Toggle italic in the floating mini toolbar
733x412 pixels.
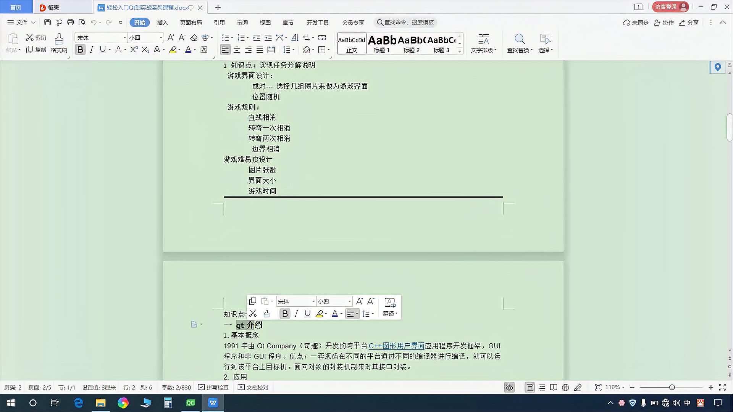coord(296,314)
